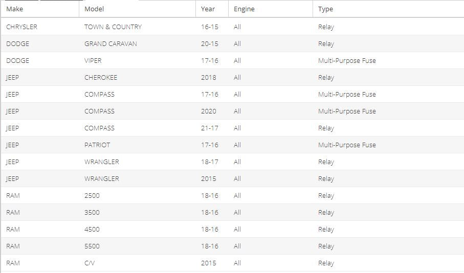Select the RAM C/V 2015 row

(232, 263)
